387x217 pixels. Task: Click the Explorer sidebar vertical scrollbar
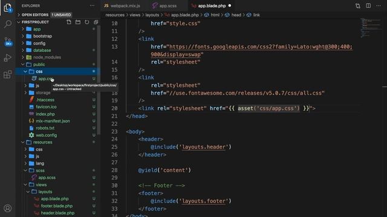pos(99,80)
